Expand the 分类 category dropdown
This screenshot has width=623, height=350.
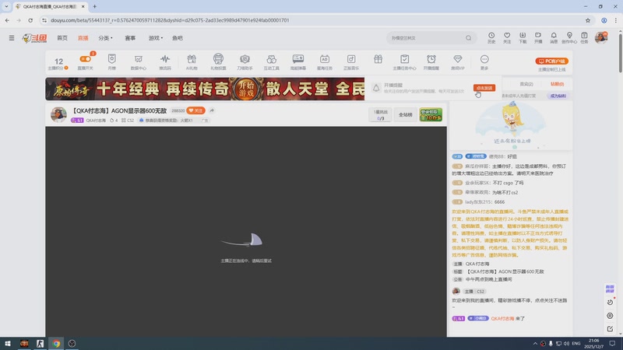point(105,38)
